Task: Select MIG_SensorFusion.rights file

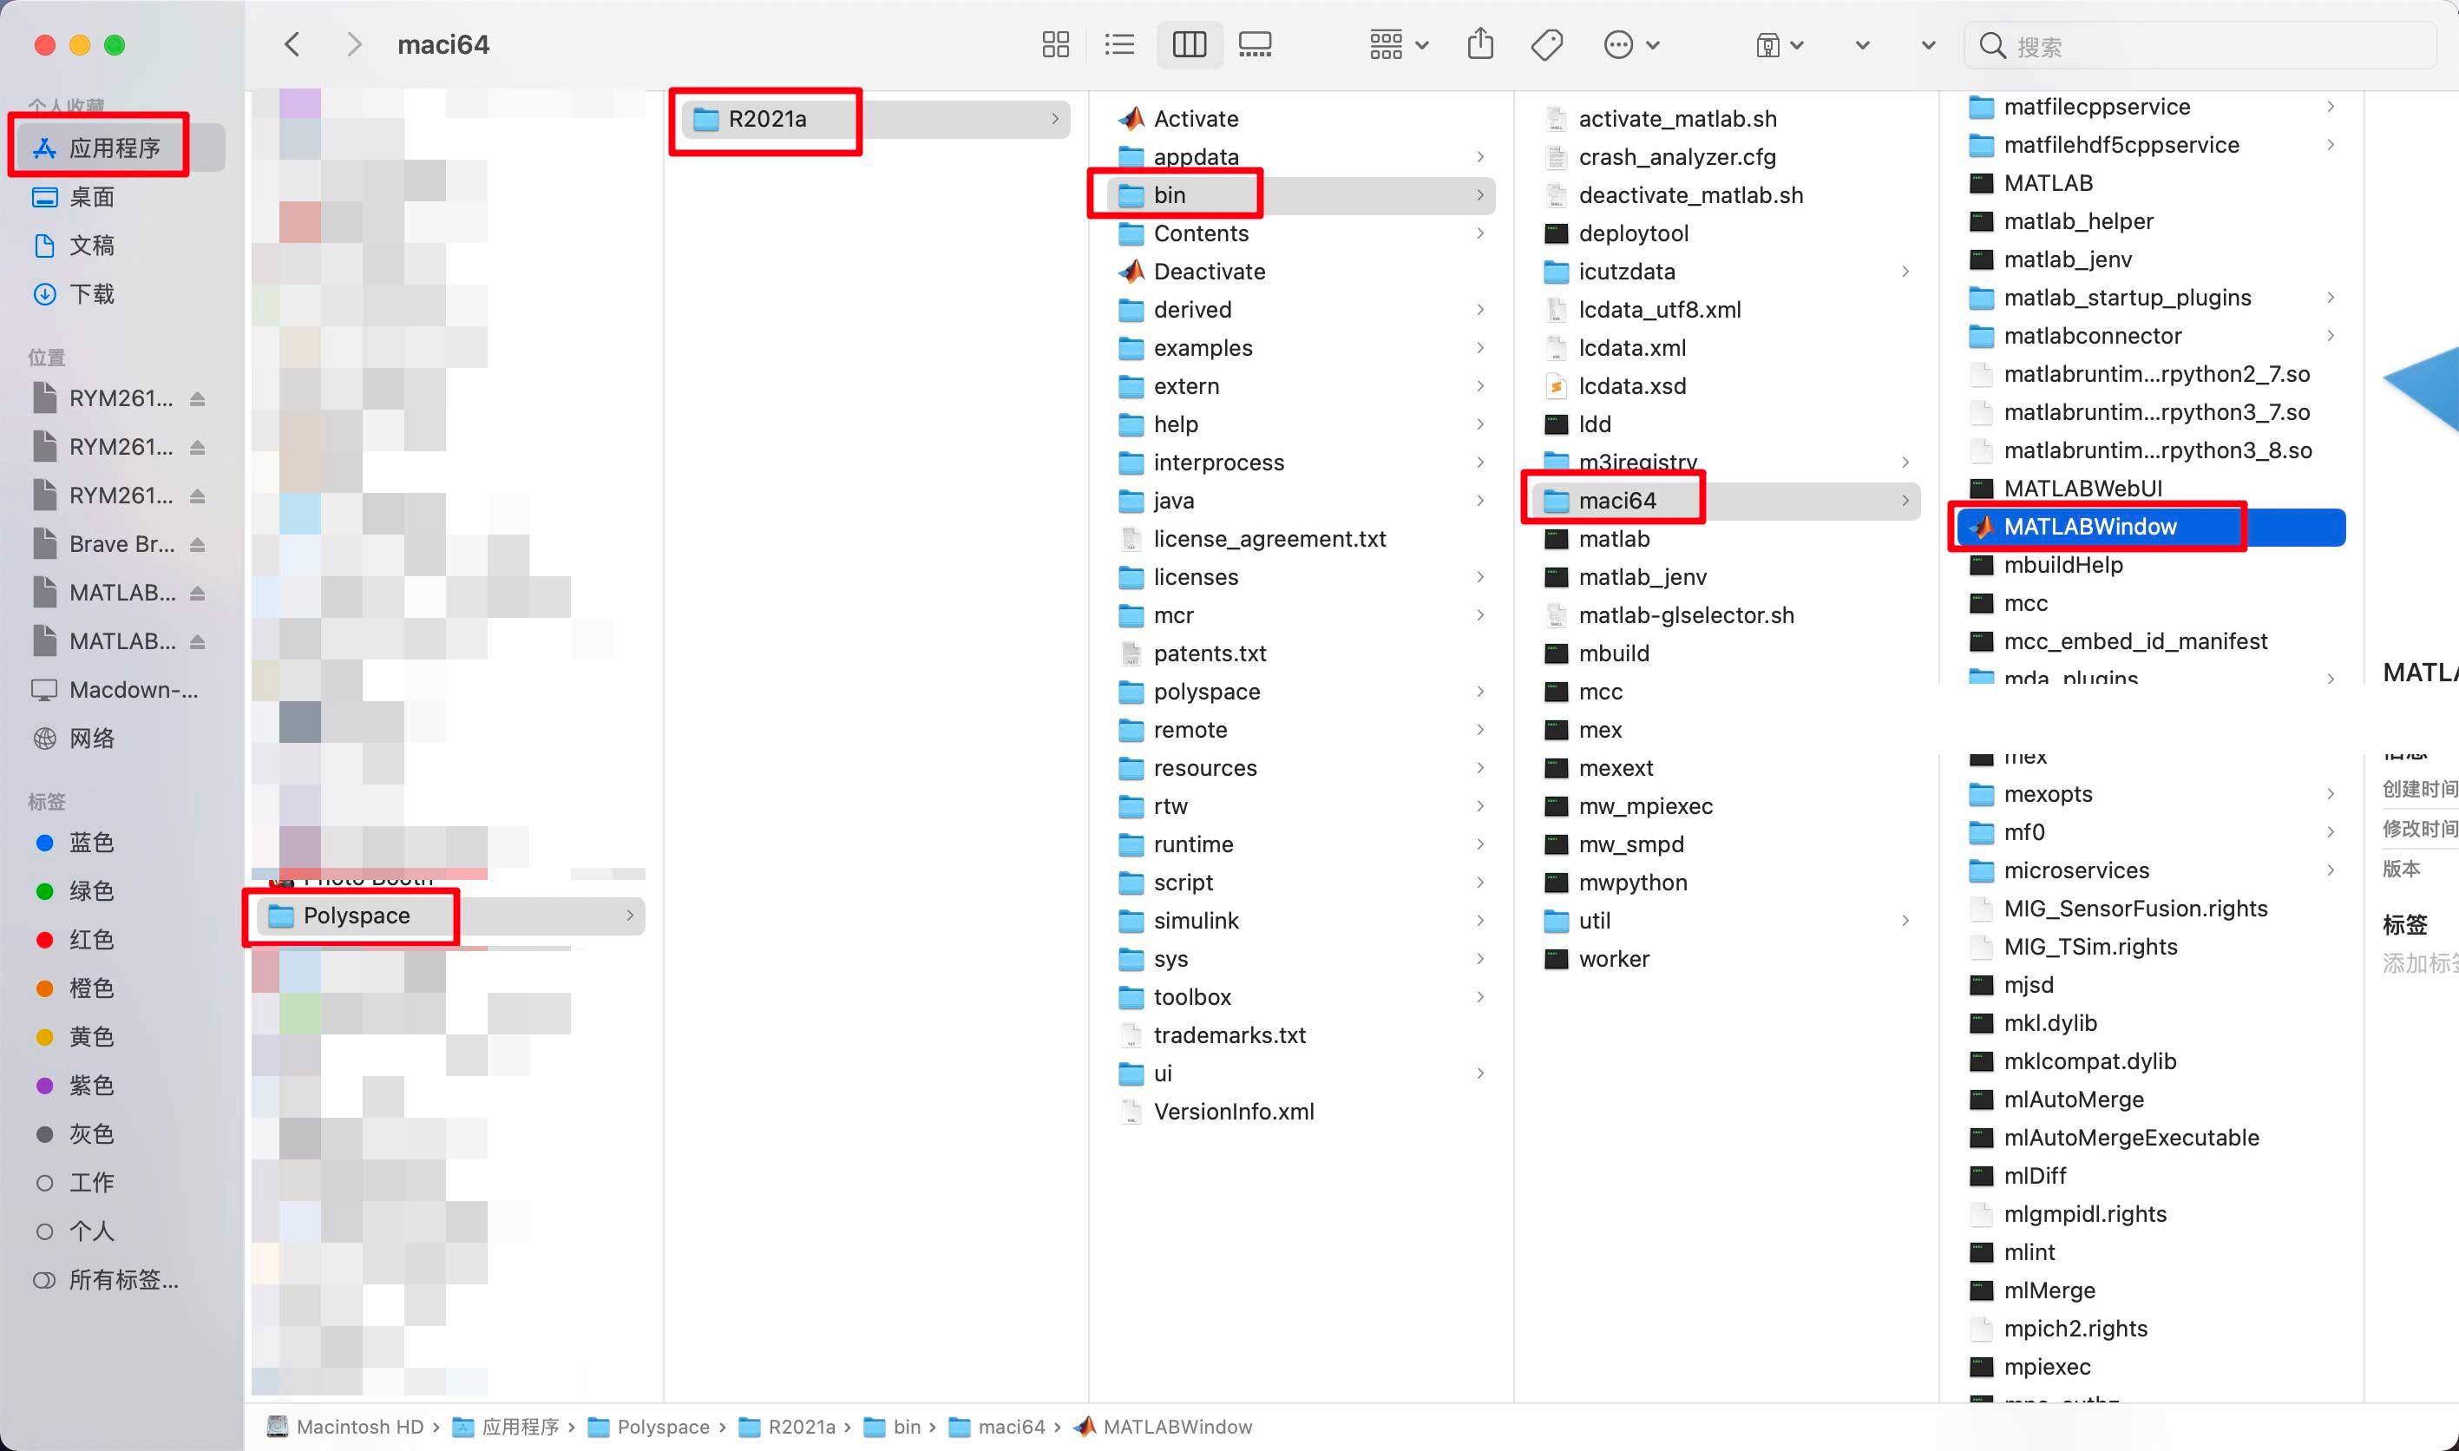Action: [x=2151, y=909]
